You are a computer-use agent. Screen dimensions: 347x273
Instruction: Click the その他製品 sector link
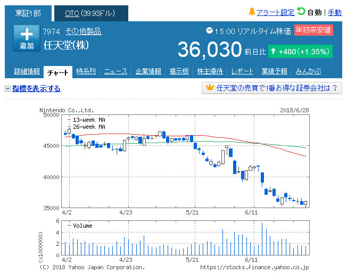[84, 31]
